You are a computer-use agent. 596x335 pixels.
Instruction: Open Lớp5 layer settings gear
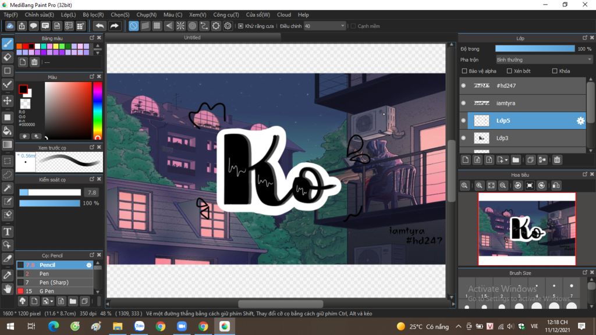pos(580,121)
